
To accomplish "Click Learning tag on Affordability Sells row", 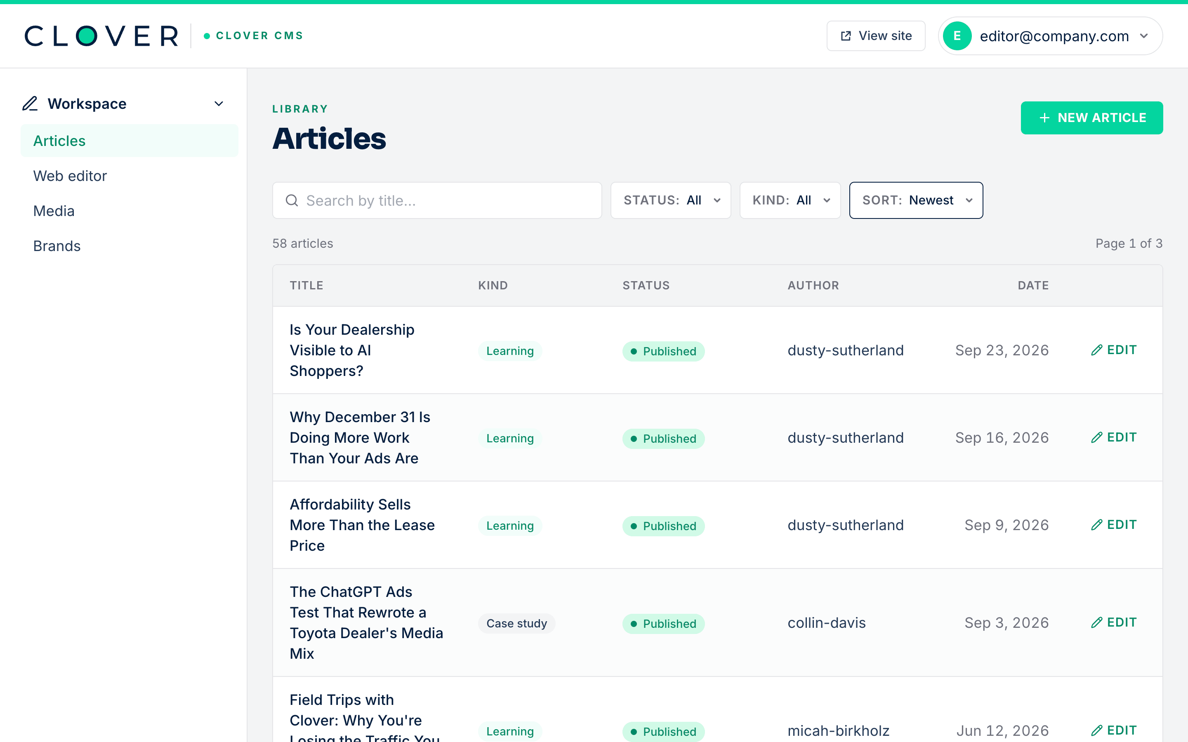I will click(x=509, y=526).
